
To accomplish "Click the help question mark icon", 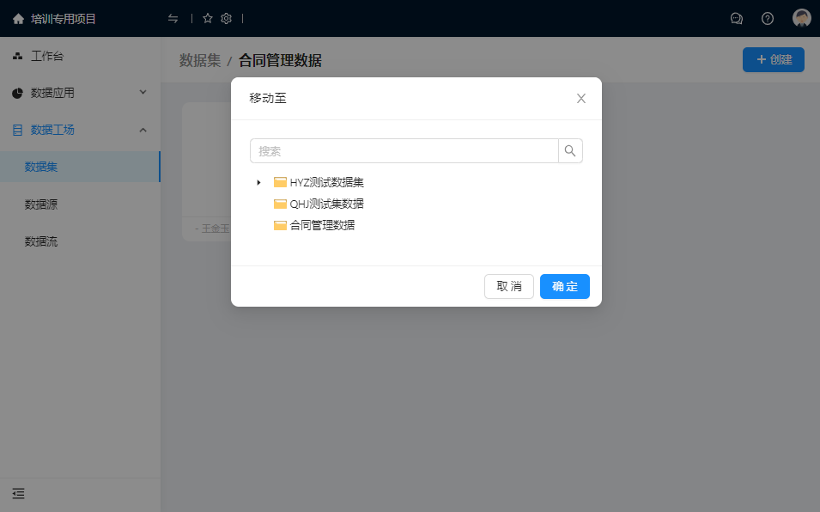I will 768,18.
